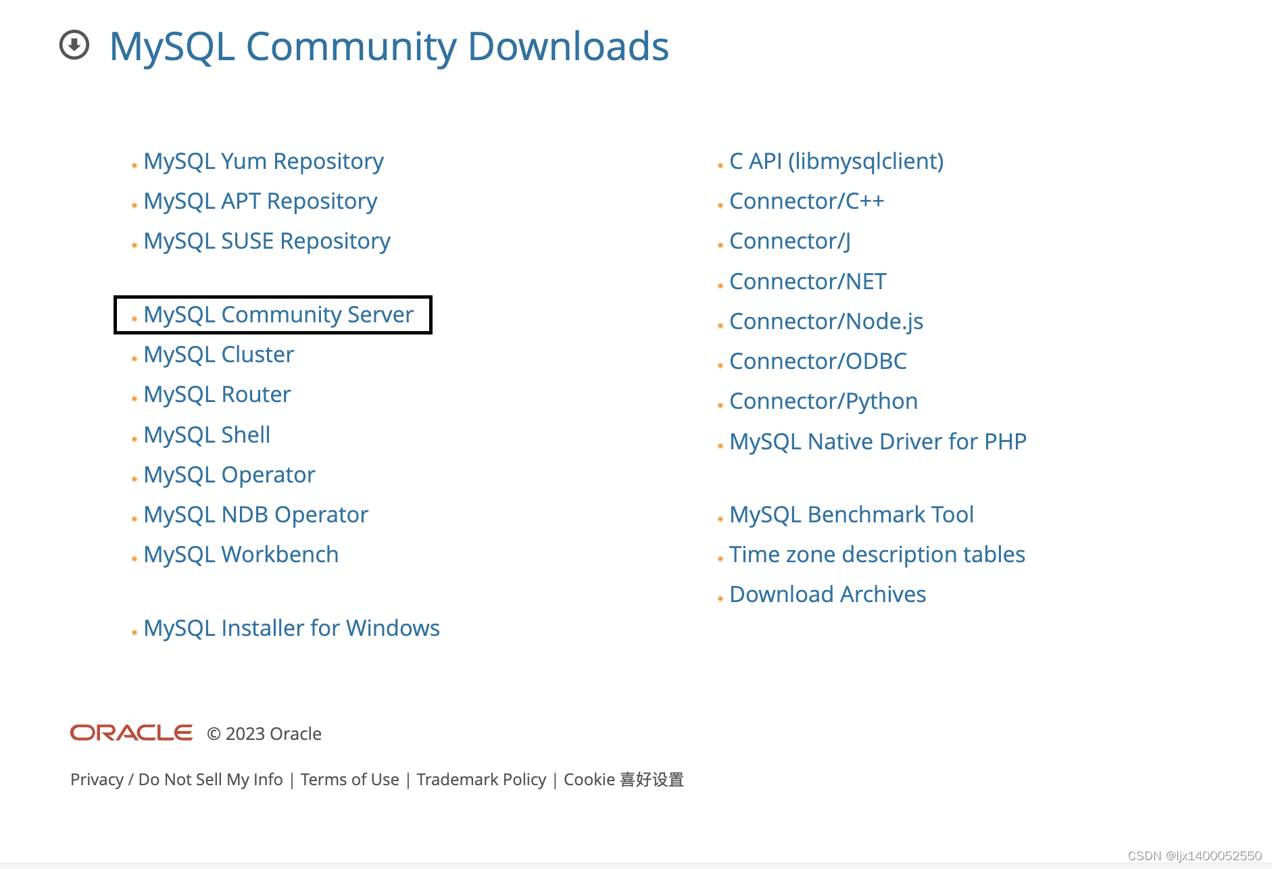Open the MySQL Community Downloads heading link
1272x869 pixels.
tap(389, 47)
